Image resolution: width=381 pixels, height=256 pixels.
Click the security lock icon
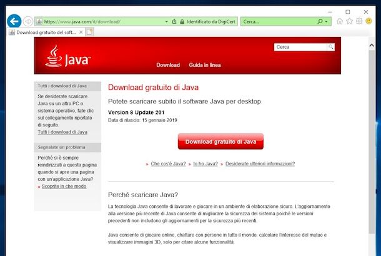pos(182,22)
